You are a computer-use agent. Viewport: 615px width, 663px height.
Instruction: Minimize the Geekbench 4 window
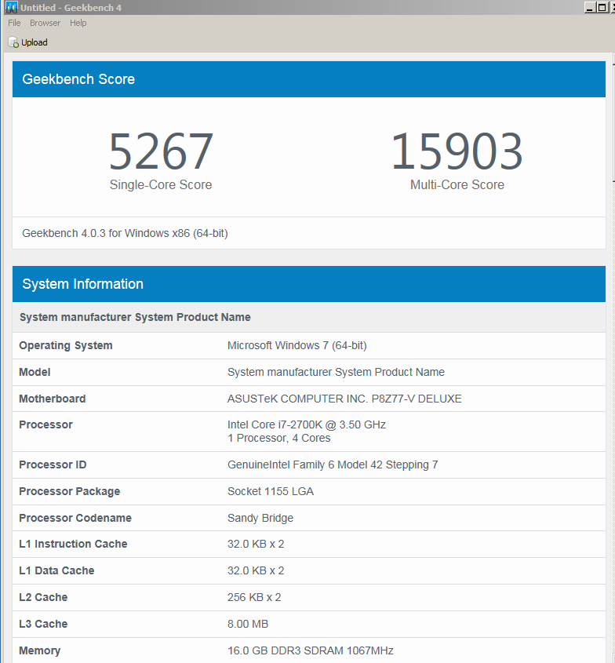tap(590, 7)
